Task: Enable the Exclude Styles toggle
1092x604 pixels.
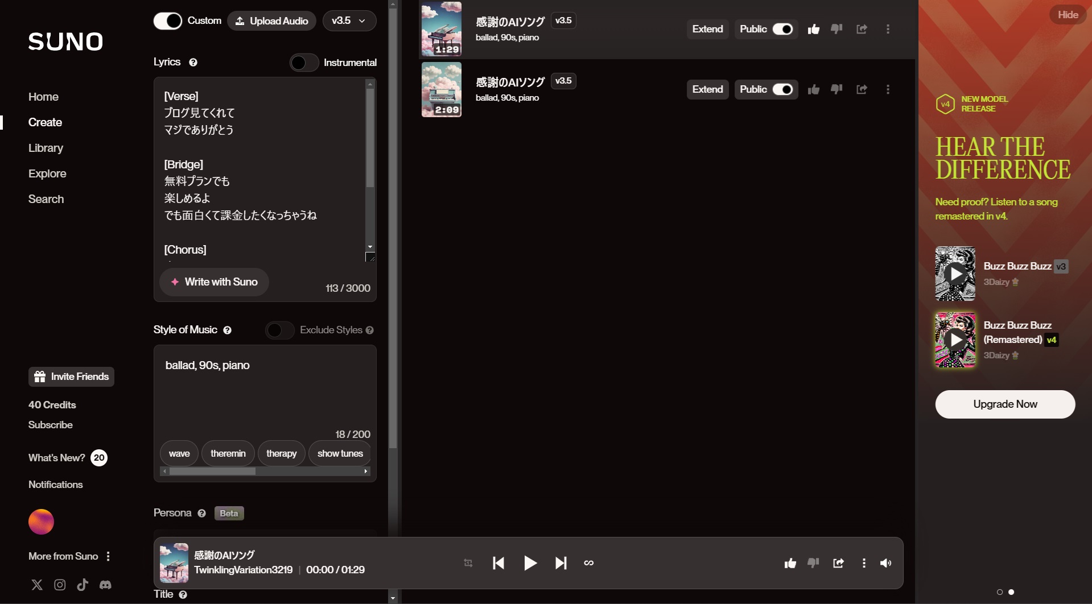Action: pyautogui.click(x=279, y=330)
